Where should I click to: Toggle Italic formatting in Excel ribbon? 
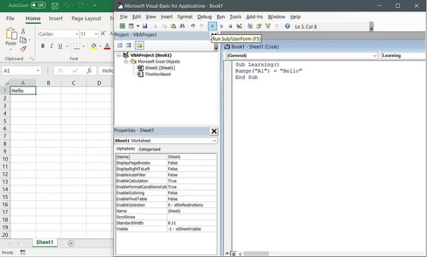point(51,46)
